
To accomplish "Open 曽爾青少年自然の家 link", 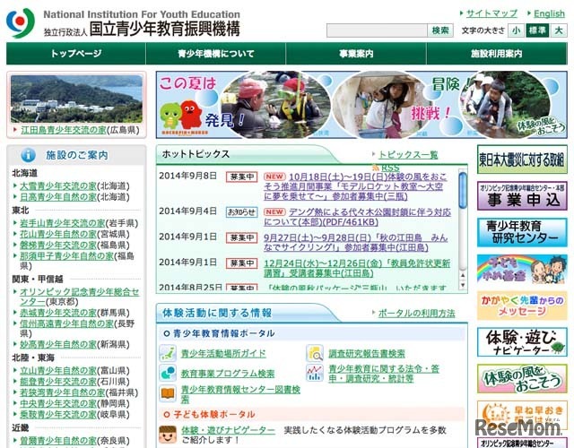I will (58, 441).
